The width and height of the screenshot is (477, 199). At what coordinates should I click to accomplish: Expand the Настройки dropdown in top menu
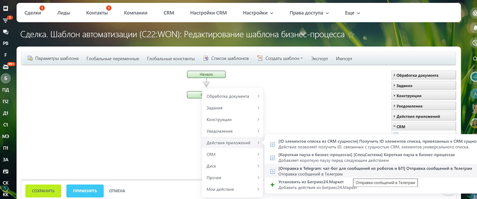(258, 13)
